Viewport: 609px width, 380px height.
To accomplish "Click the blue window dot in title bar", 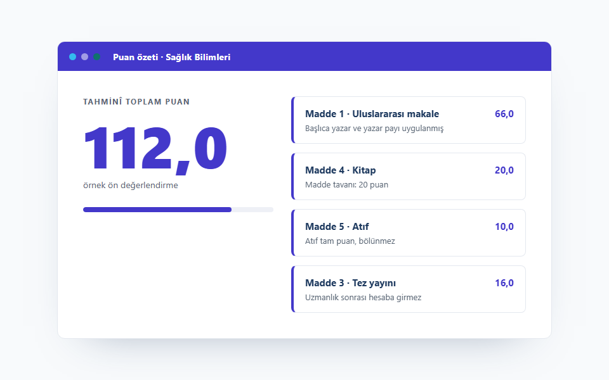I will [x=72, y=57].
